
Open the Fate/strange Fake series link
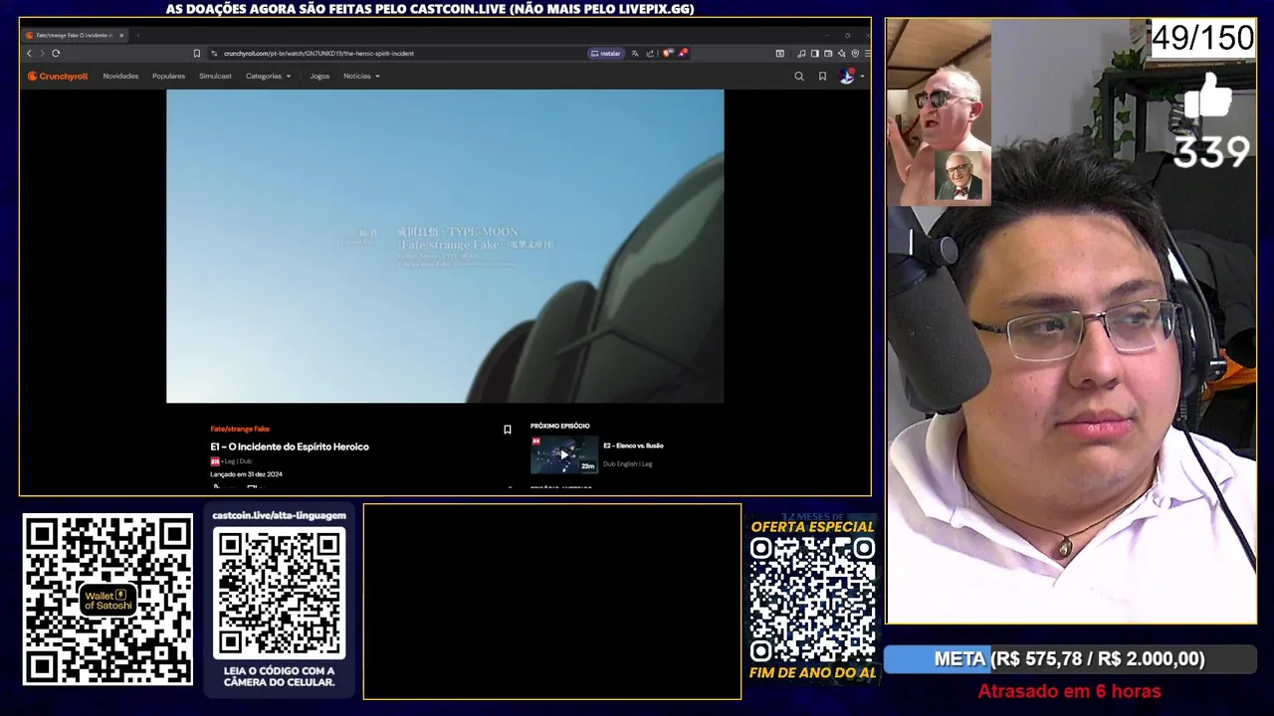pyautogui.click(x=240, y=429)
